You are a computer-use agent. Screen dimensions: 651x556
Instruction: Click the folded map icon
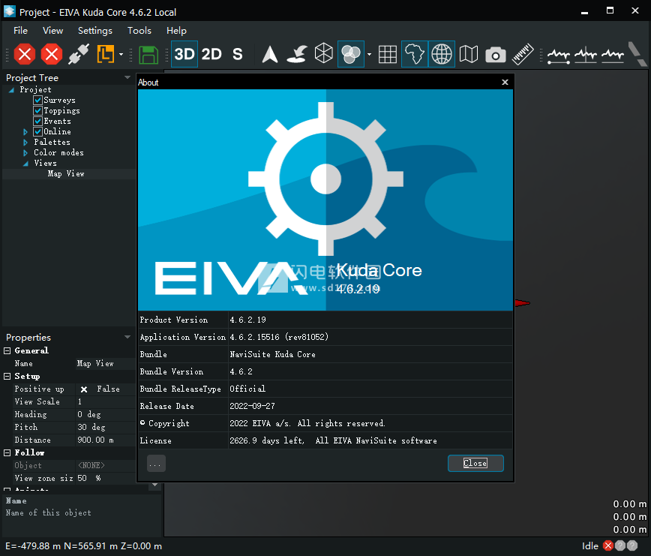click(469, 54)
